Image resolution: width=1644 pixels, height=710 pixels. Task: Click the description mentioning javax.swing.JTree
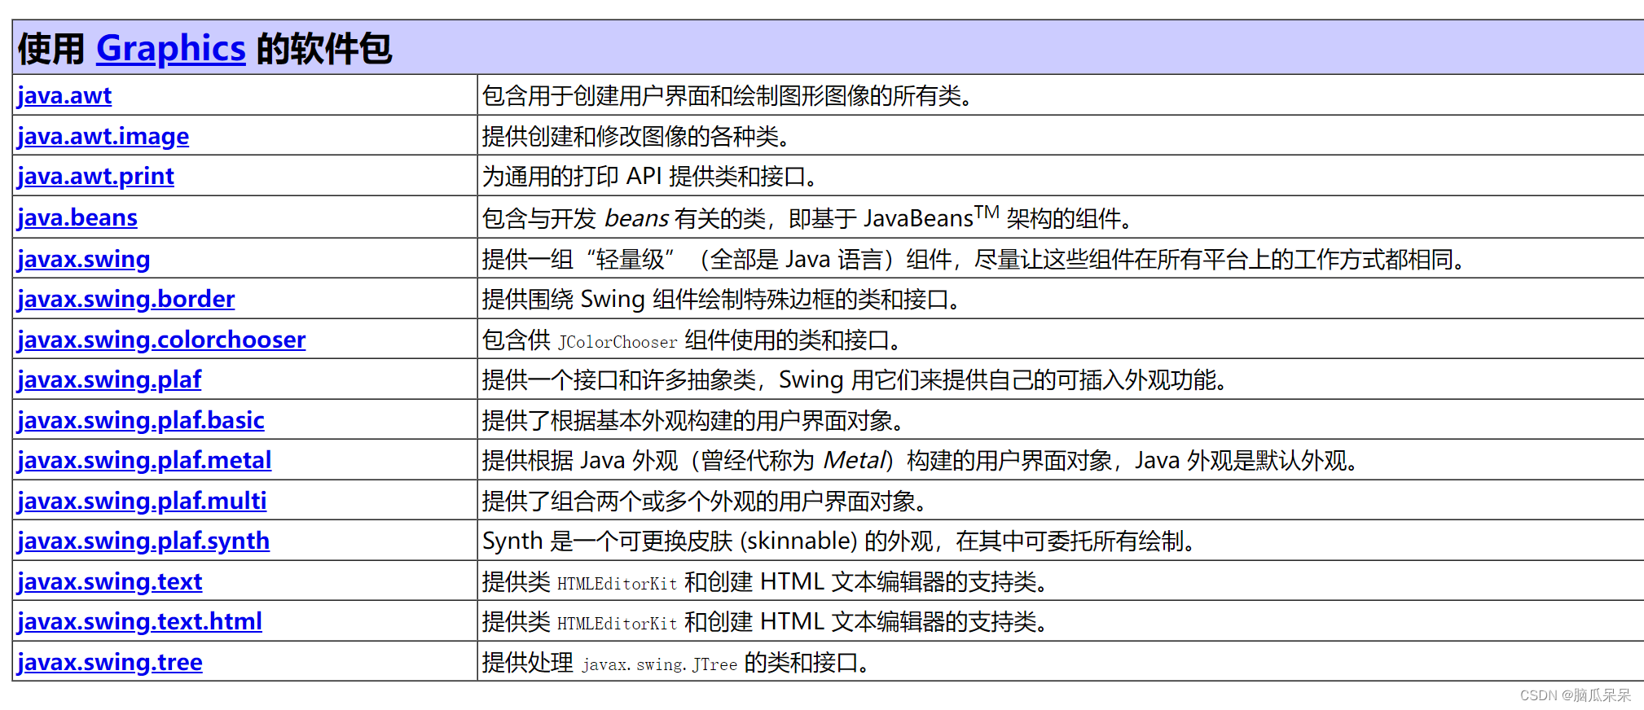pos(676,662)
